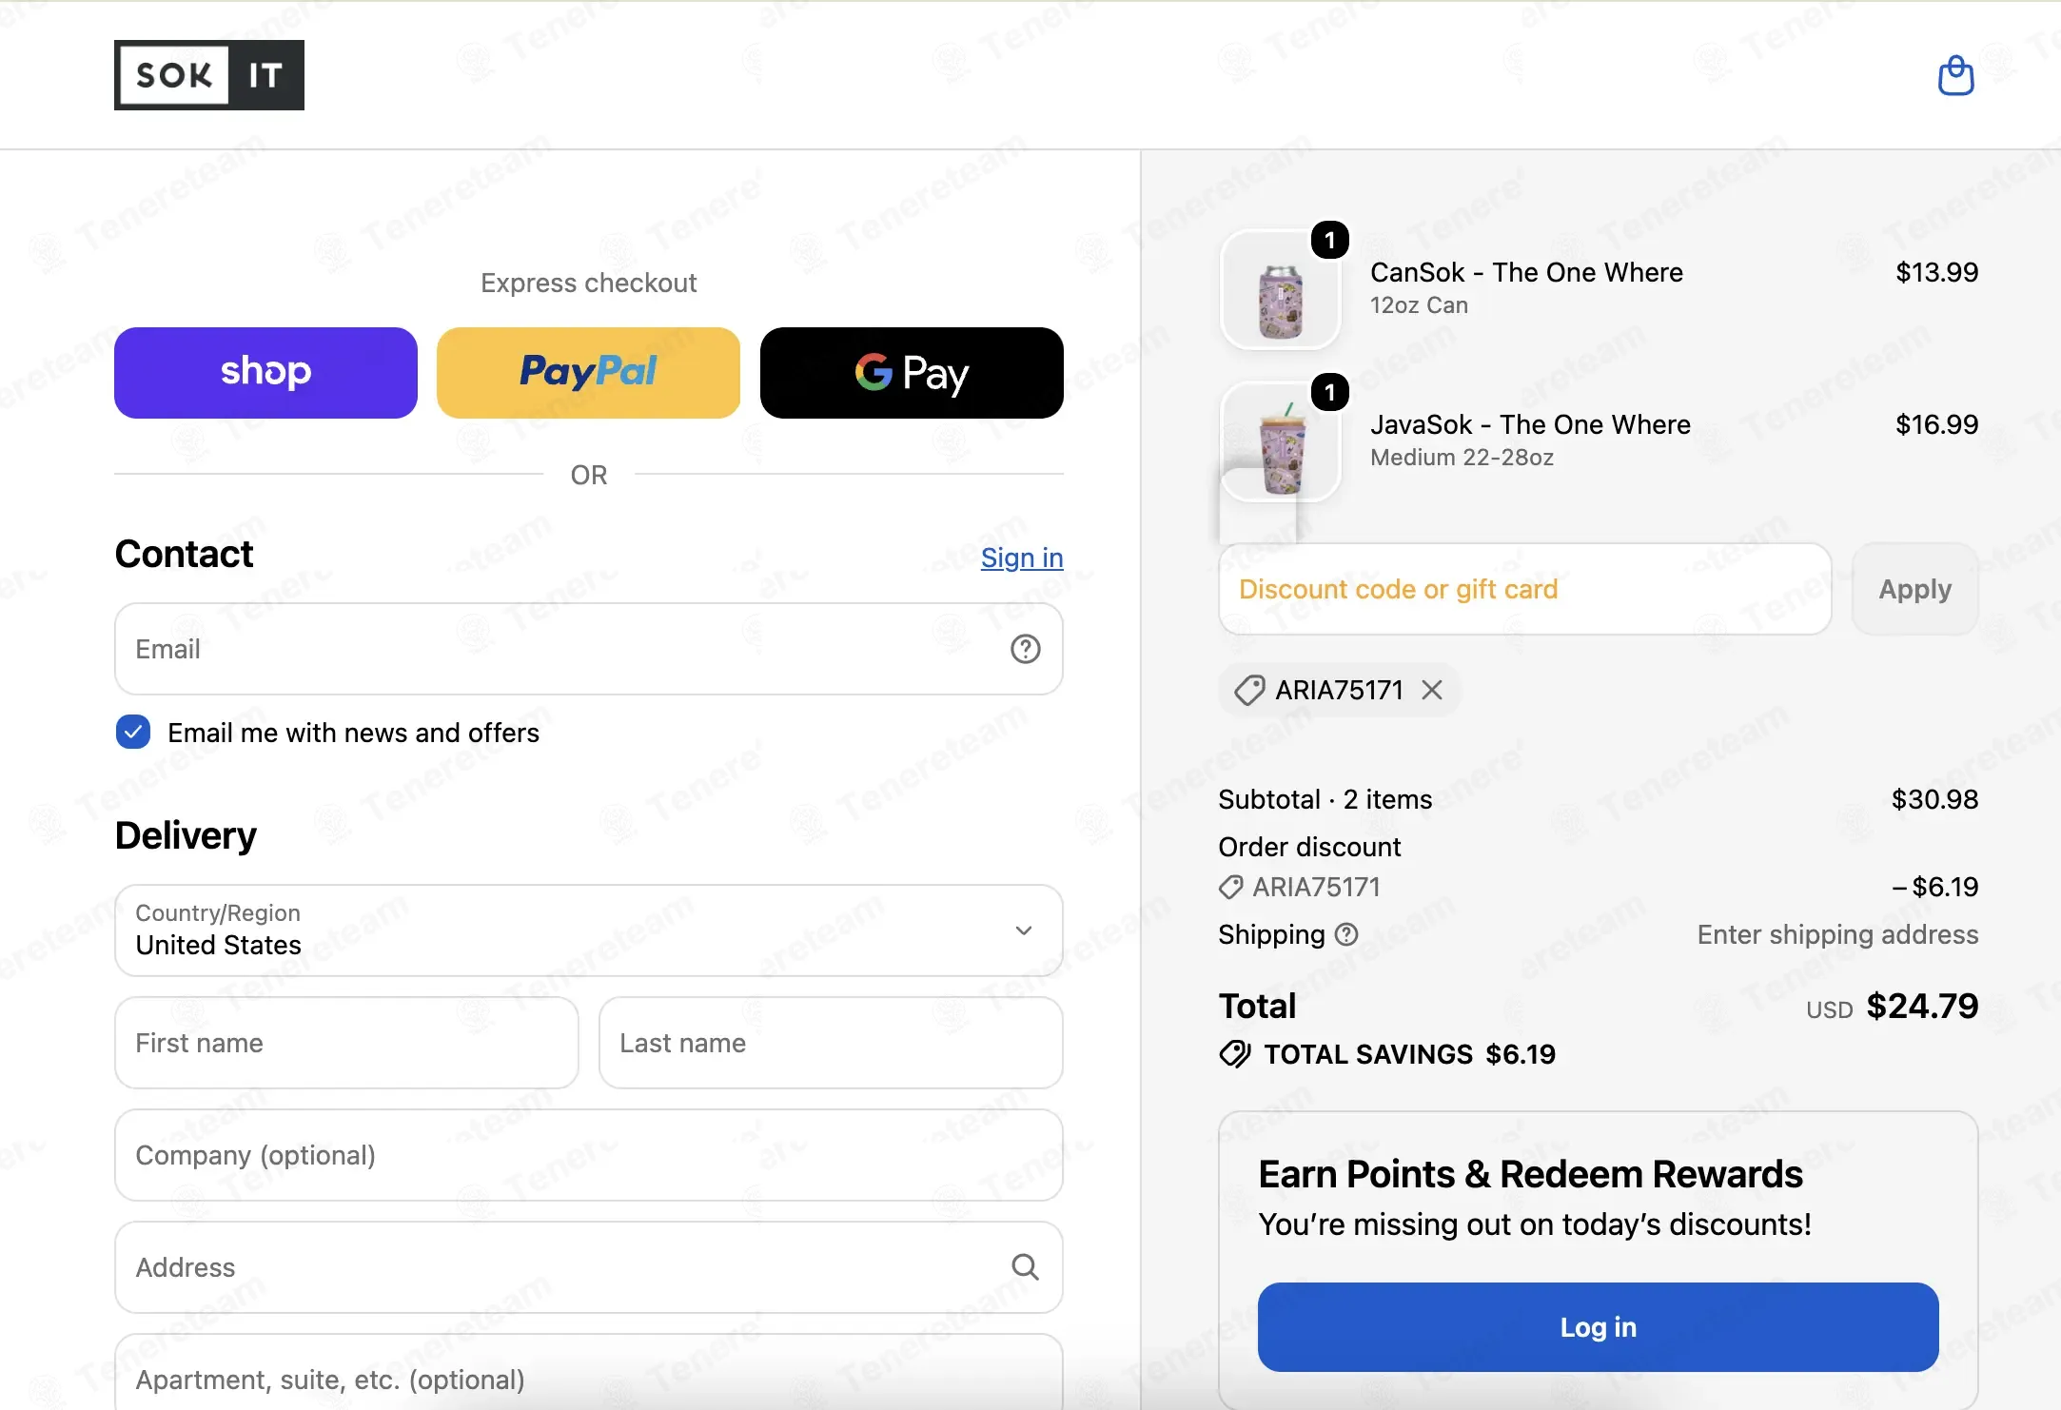Choose PayPal express checkout
This screenshot has width=2061, height=1410.
coord(588,373)
